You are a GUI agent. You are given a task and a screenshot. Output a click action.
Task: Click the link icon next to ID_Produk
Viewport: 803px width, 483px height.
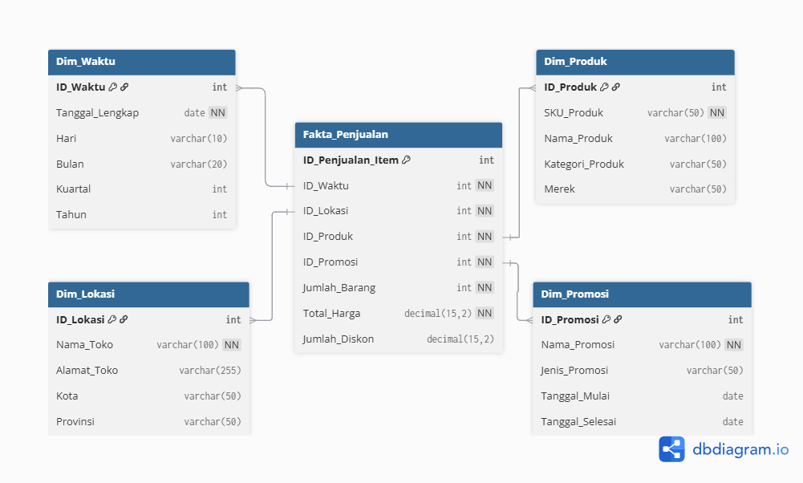(x=616, y=87)
